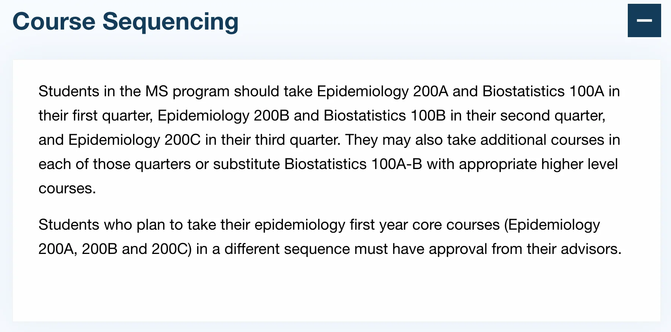Click the word "courses." ending first paragraph
Image resolution: width=671 pixels, height=332 pixels.
[67, 189]
